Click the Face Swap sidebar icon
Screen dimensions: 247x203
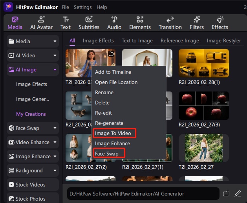click(x=11, y=128)
